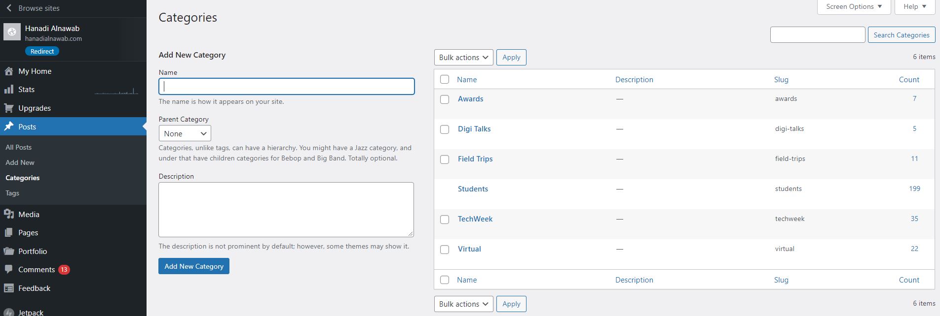
Task: Click the My Home house icon
Action: [9, 71]
